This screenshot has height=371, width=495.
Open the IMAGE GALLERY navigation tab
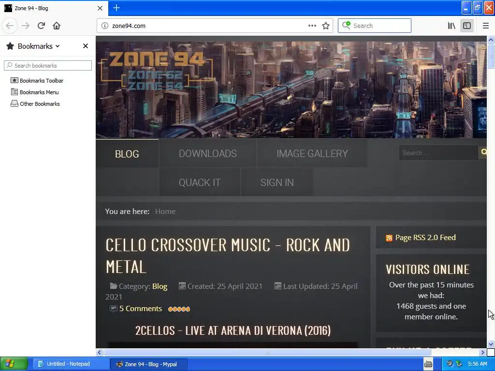coord(312,154)
